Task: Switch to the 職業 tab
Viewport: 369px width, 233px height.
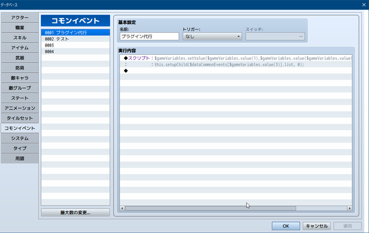Action: coord(20,28)
